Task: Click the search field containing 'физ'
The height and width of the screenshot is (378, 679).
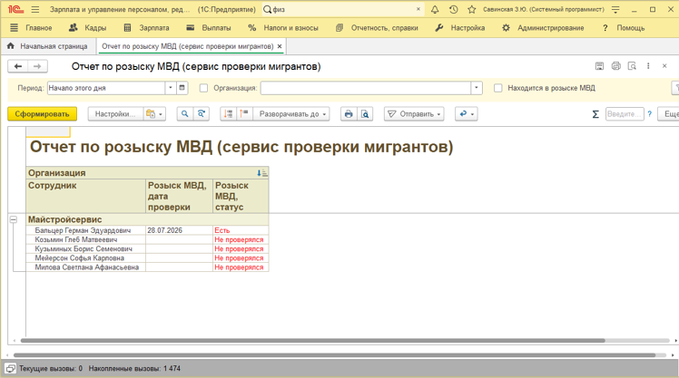Action: tap(342, 9)
